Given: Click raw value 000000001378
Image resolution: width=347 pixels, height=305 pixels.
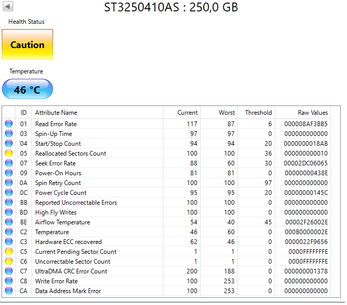Looking at the screenshot, I should [x=306, y=271].
